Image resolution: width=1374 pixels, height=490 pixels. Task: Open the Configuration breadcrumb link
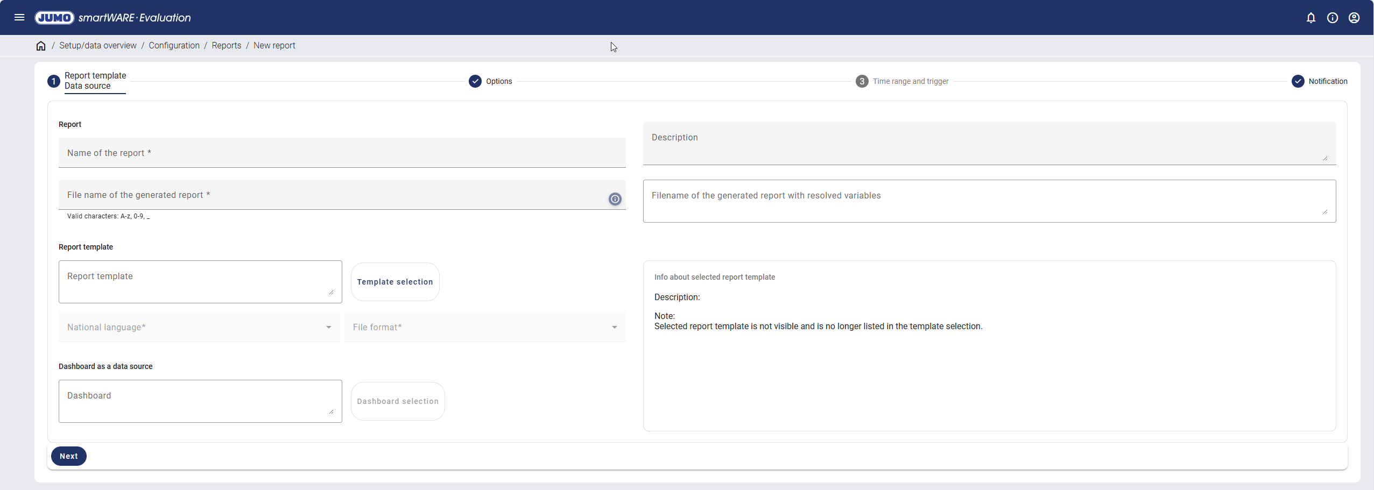[174, 46]
